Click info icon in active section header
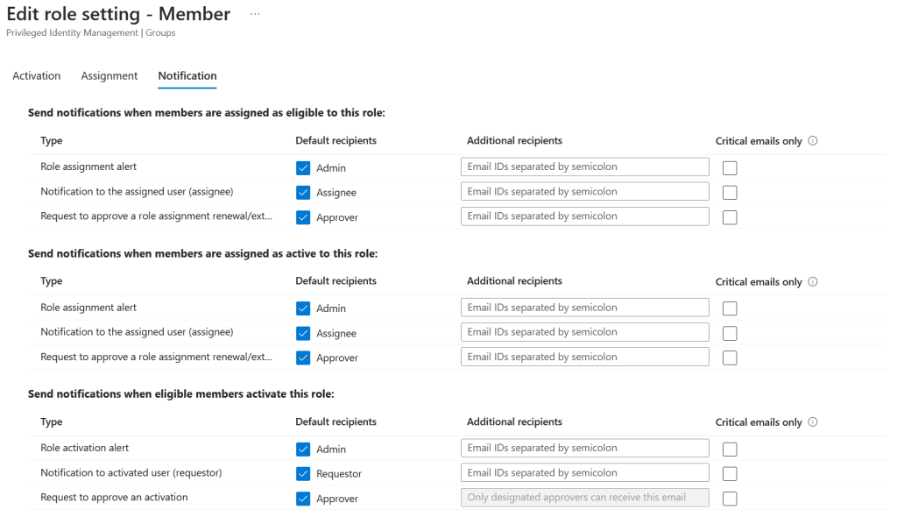 813,281
